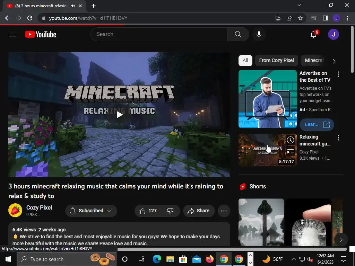This screenshot has height=266, width=355.
Task: Open Advertise on the Best of TV title
Action: coord(315,77)
